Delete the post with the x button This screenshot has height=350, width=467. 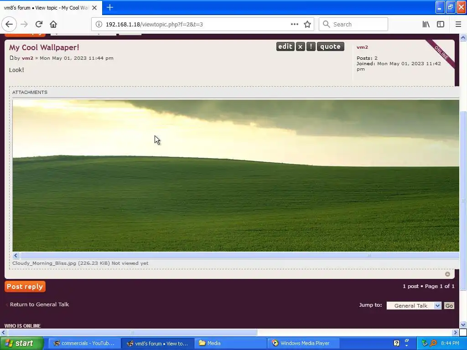click(300, 46)
